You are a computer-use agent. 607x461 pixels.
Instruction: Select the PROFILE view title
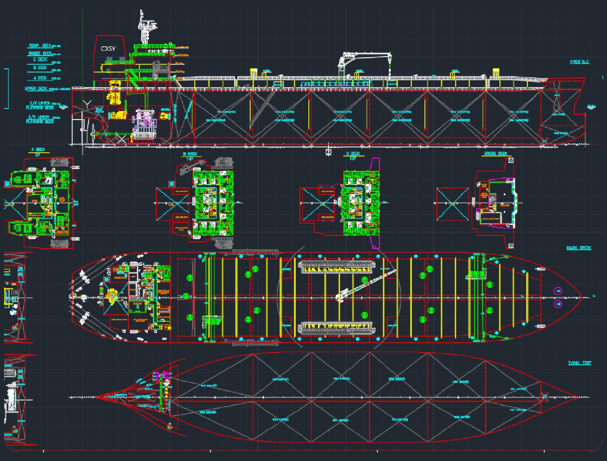pos(579,62)
